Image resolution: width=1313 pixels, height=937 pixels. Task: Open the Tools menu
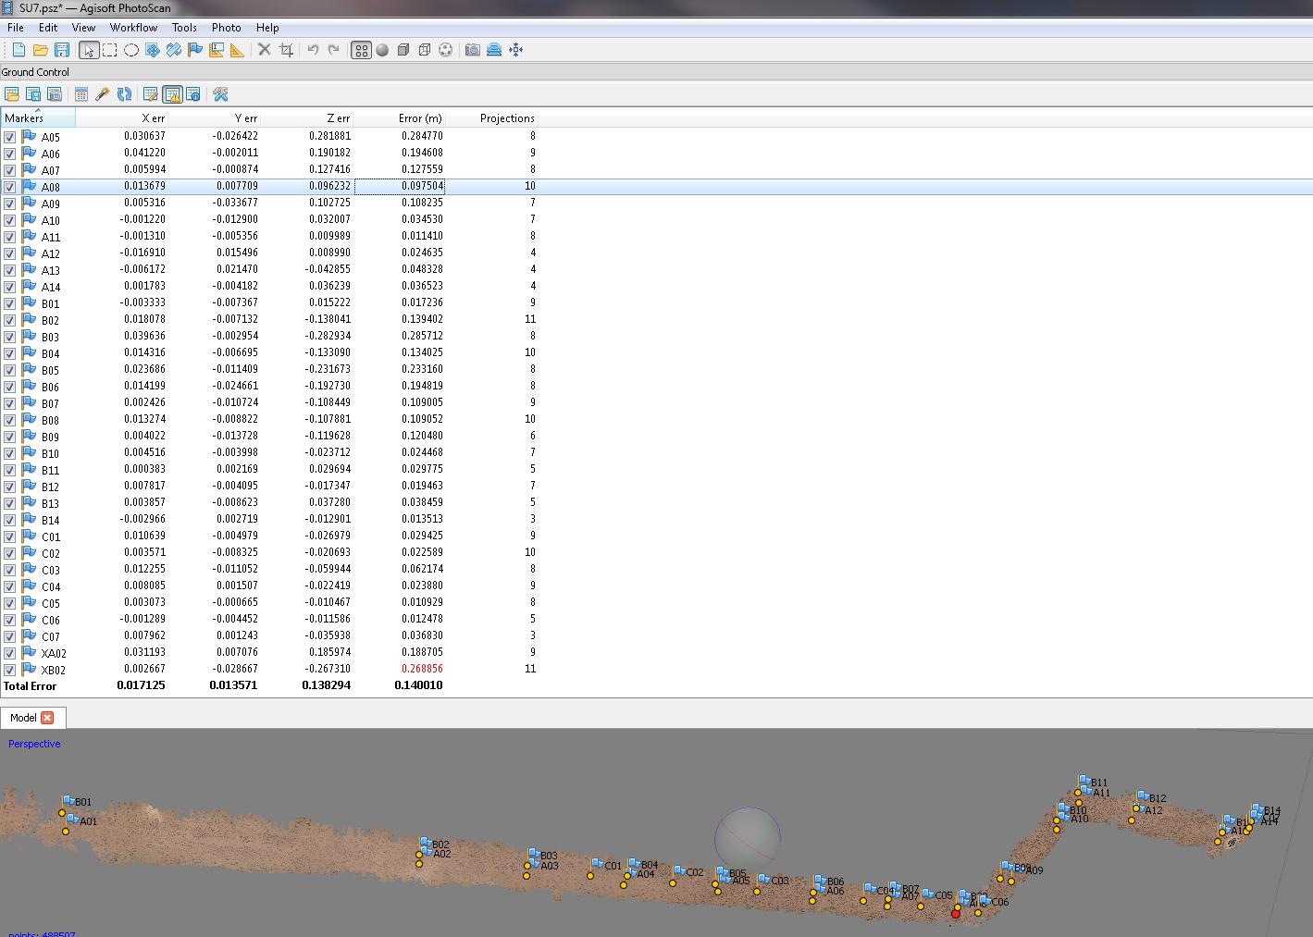184,28
